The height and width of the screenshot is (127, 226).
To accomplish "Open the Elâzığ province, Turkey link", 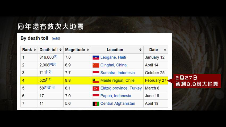I will 121,88.
